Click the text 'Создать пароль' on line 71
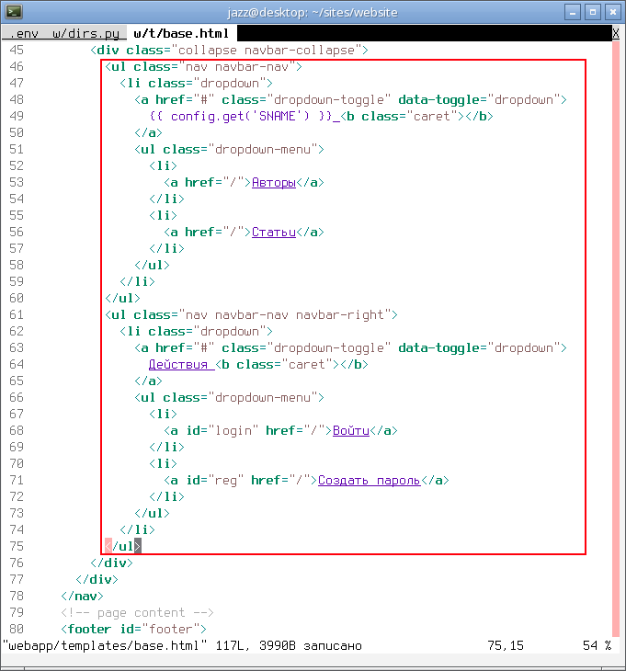This screenshot has width=626, height=671. tap(370, 481)
